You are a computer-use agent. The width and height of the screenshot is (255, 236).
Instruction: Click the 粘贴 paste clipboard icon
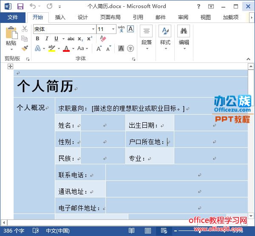tap(11, 33)
